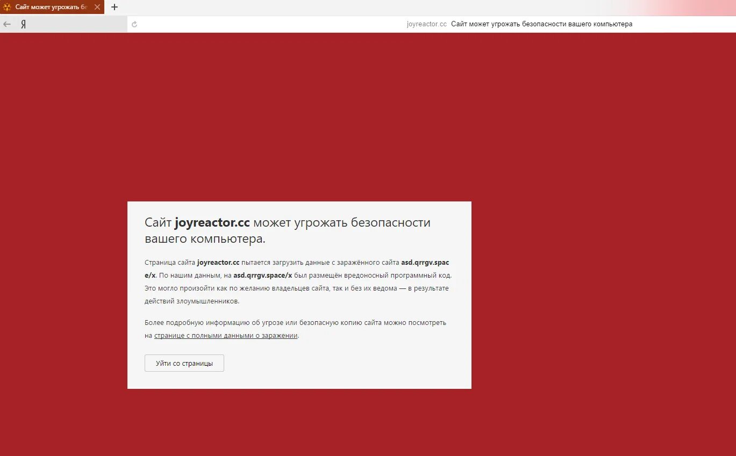Select the tab titled "Сайт может угрожать бе"
The image size is (736, 456).
pos(52,7)
